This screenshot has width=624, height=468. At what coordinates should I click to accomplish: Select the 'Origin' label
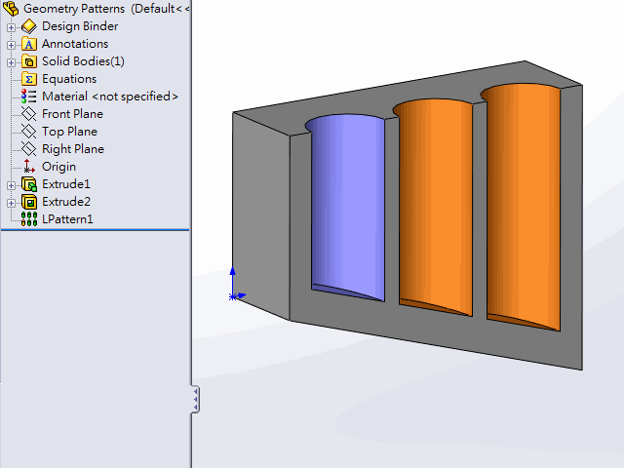click(x=58, y=167)
